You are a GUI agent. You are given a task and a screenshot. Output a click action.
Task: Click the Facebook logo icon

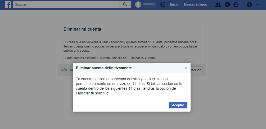coord(8,4)
